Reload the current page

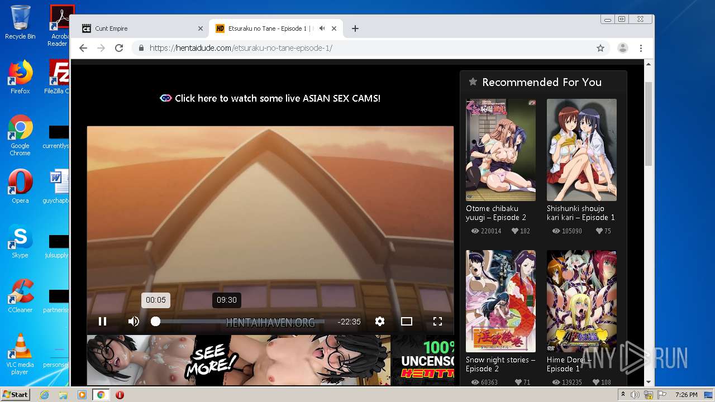[119, 48]
